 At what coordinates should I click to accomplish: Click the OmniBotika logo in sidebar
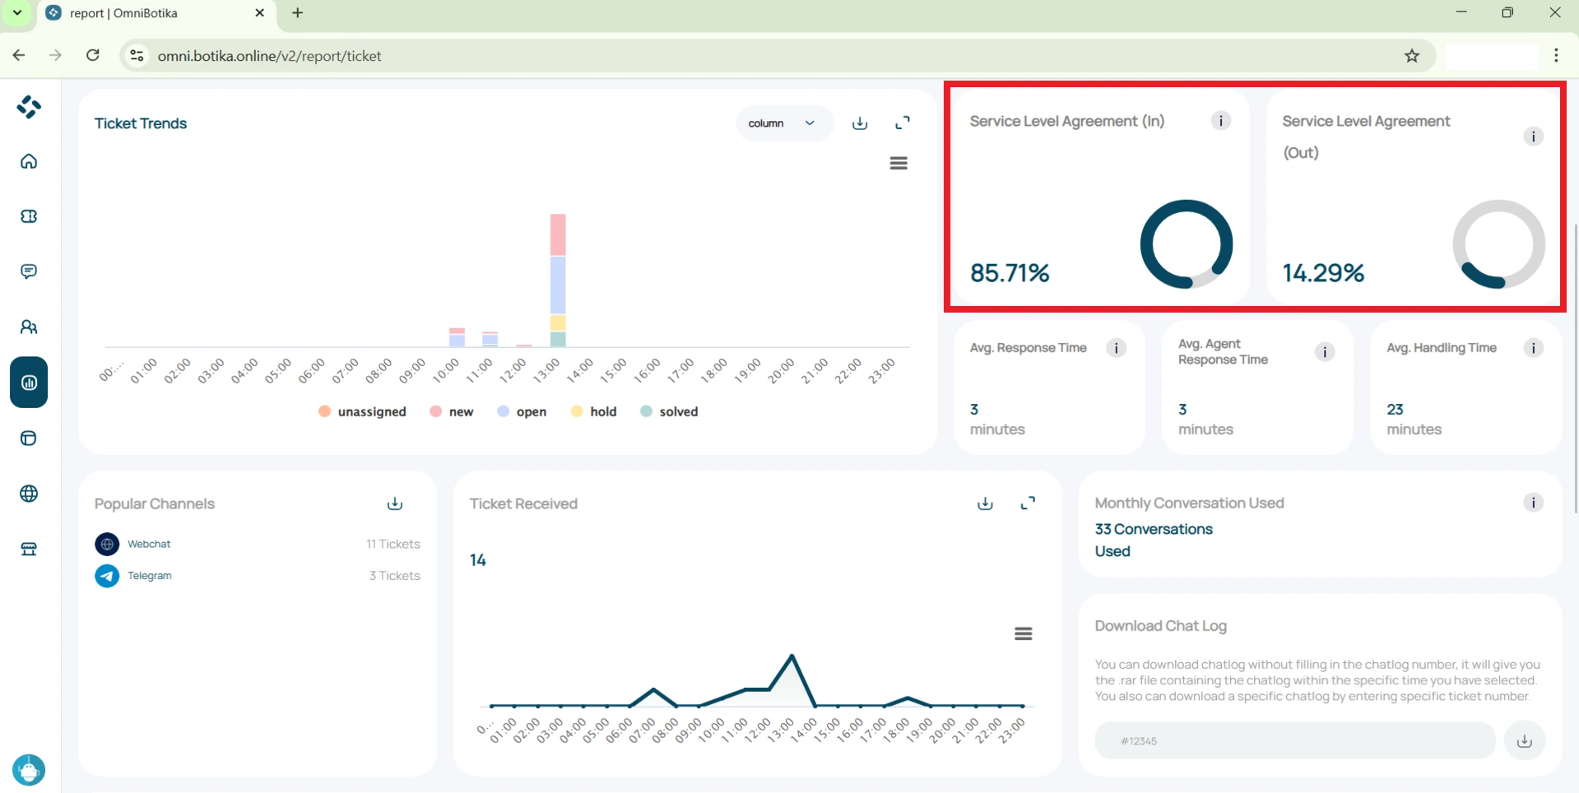(29, 107)
